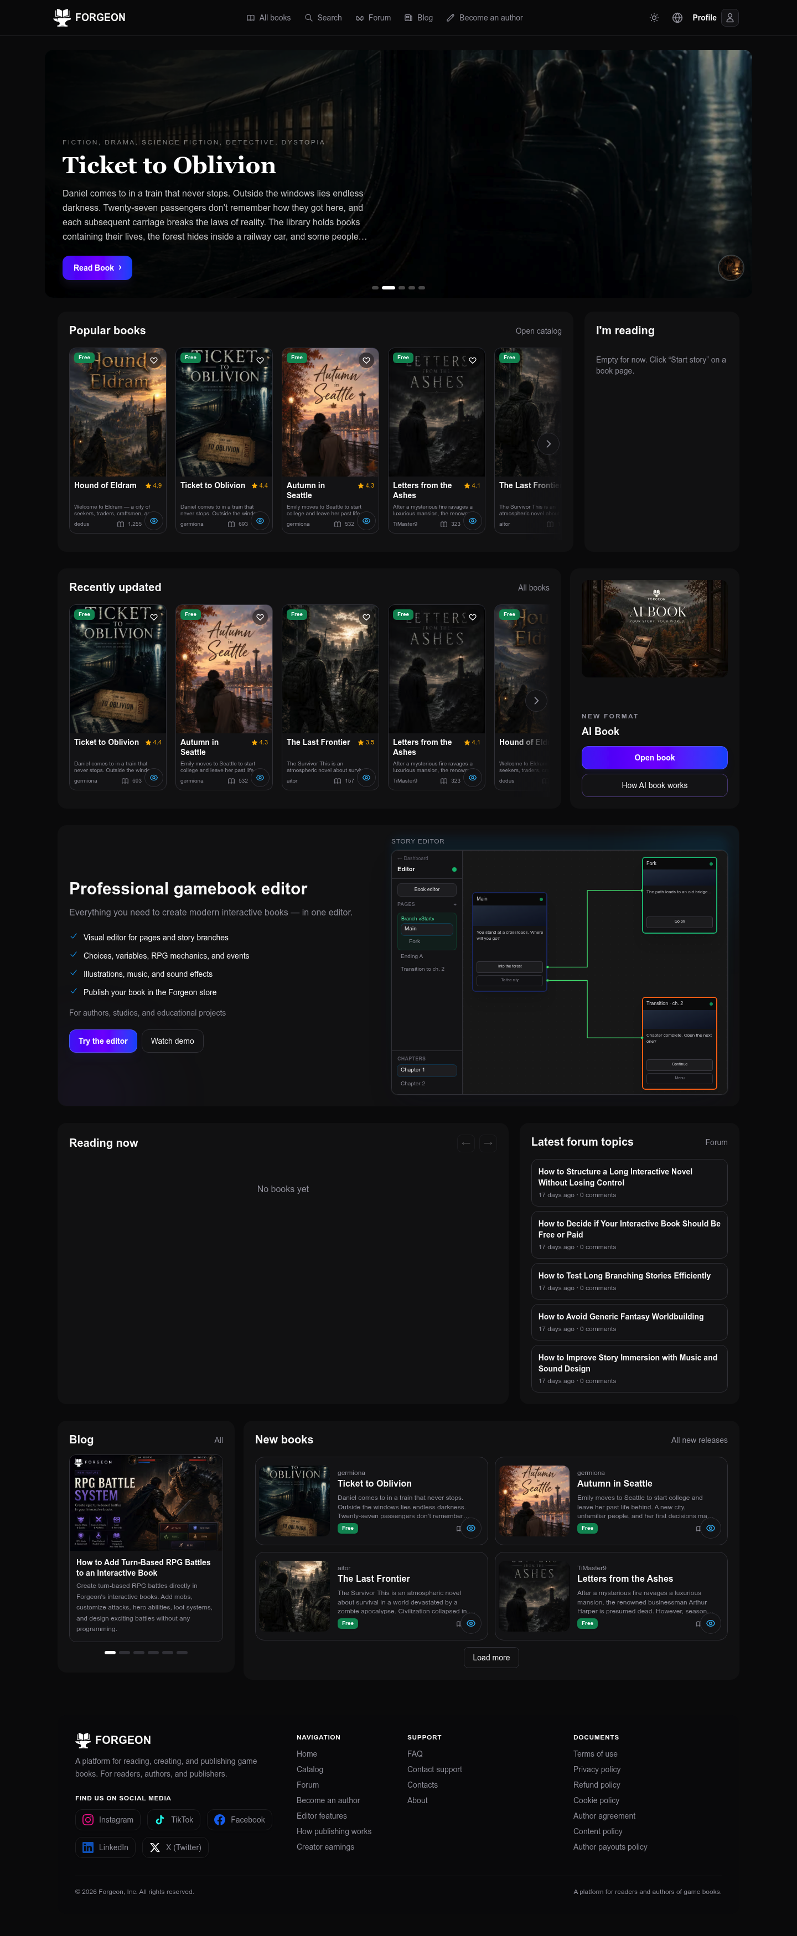
Task: Click the Read Book button
Action: click(x=97, y=267)
